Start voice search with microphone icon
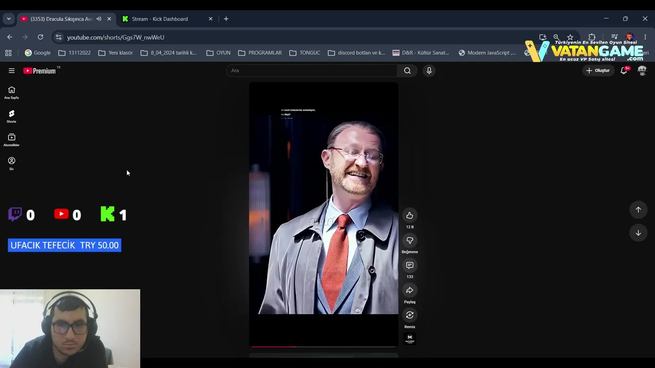The width and height of the screenshot is (655, 368). point(429,71)
